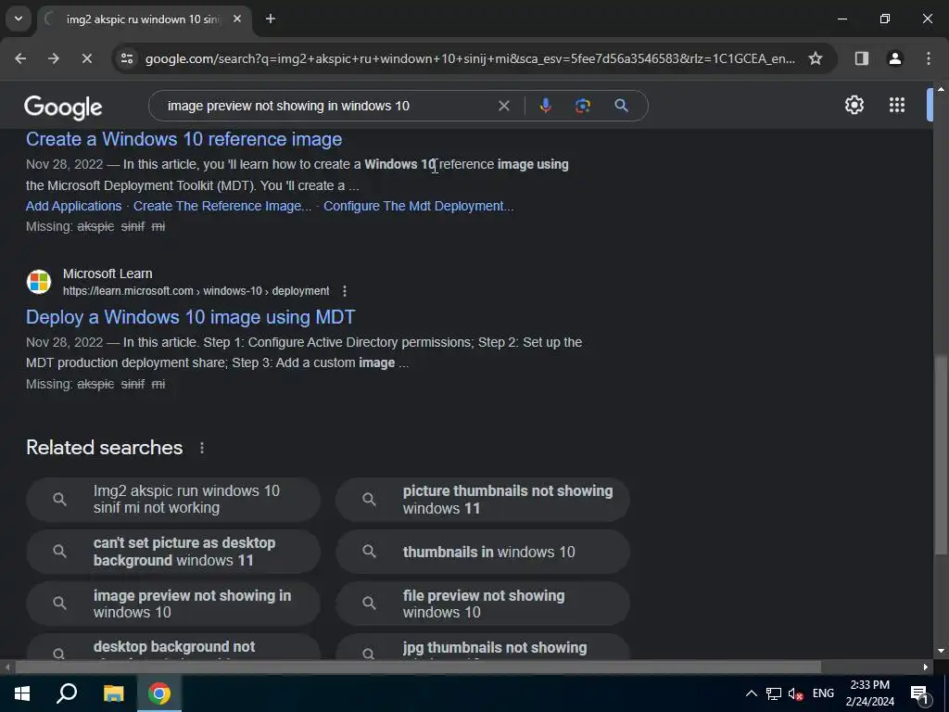The image size is (949, 712).
Task: Open more options beside learn.microsoft.com URL
Action: pyautogui.click(x=345, y=291)
